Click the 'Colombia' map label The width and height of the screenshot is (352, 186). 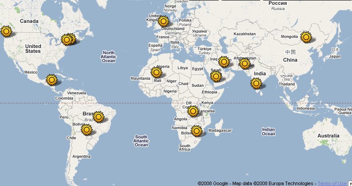tap(64, 98)
